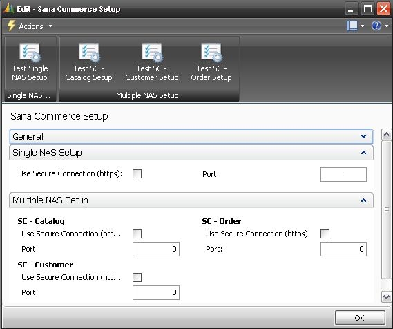Click the blue Help question mark icon

pos(376,26)
